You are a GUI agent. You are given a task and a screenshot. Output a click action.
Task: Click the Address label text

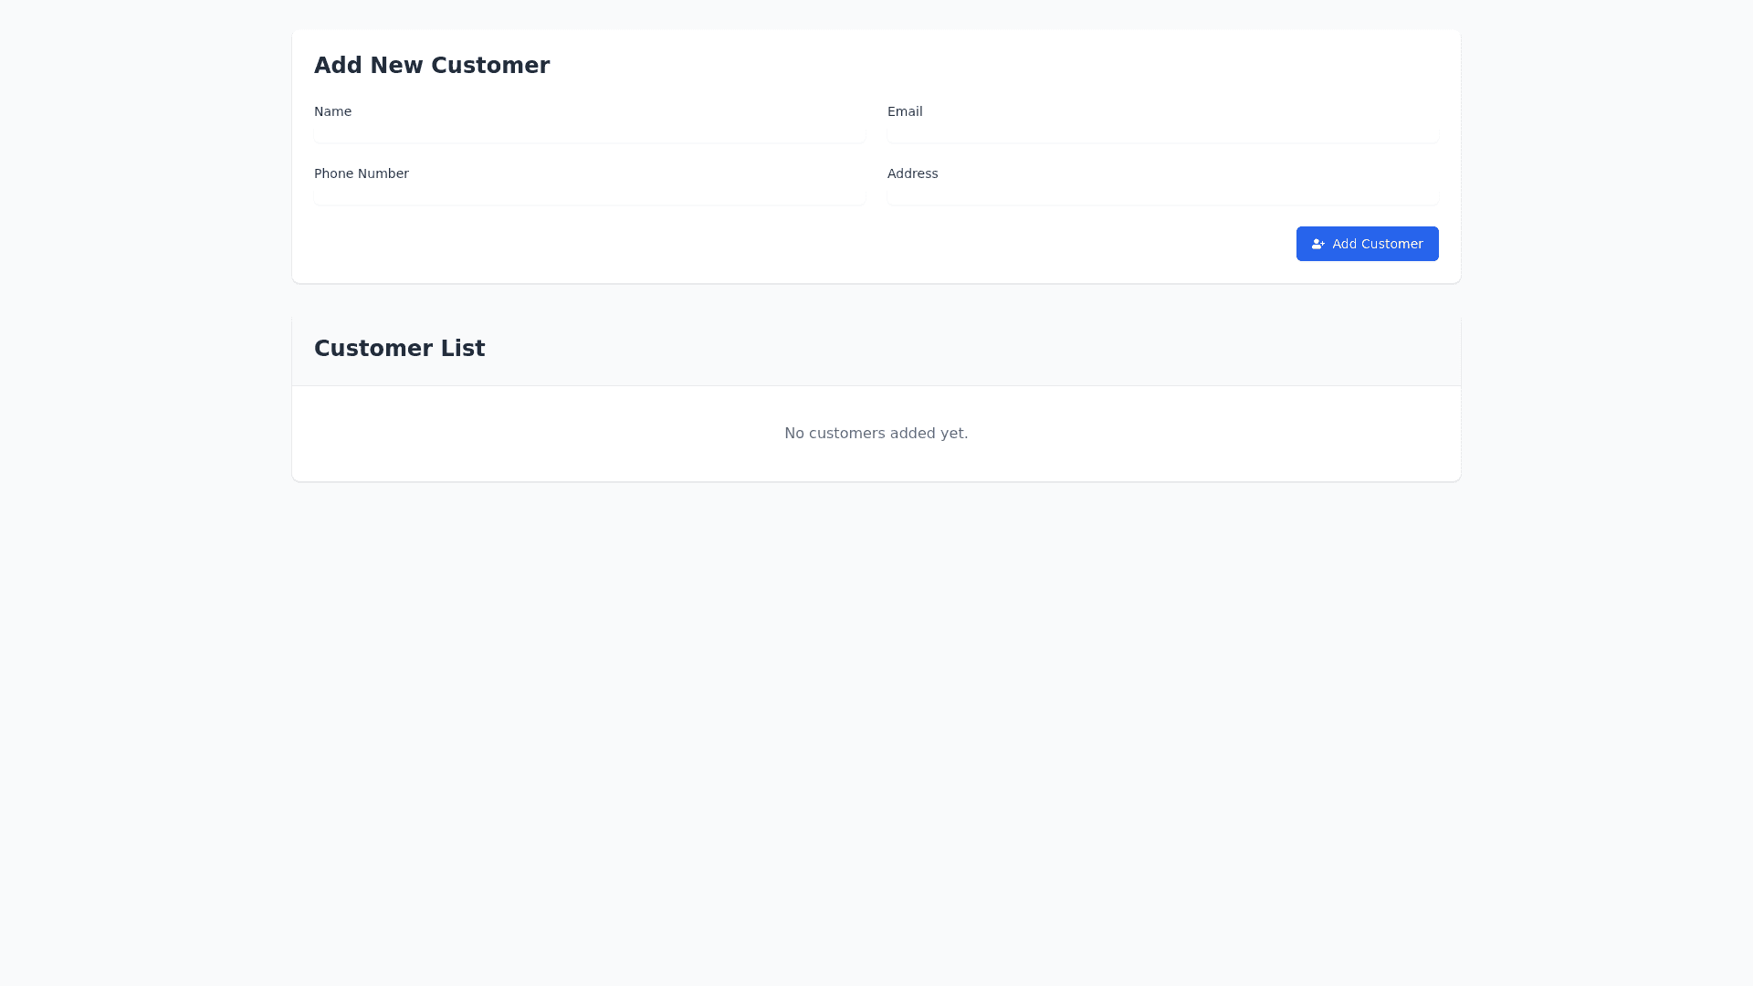click(x=912, y=173)
